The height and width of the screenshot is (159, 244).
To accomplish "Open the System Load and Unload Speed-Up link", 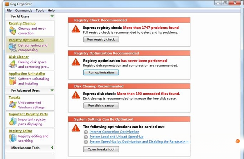I will click(x=116, y=137).
